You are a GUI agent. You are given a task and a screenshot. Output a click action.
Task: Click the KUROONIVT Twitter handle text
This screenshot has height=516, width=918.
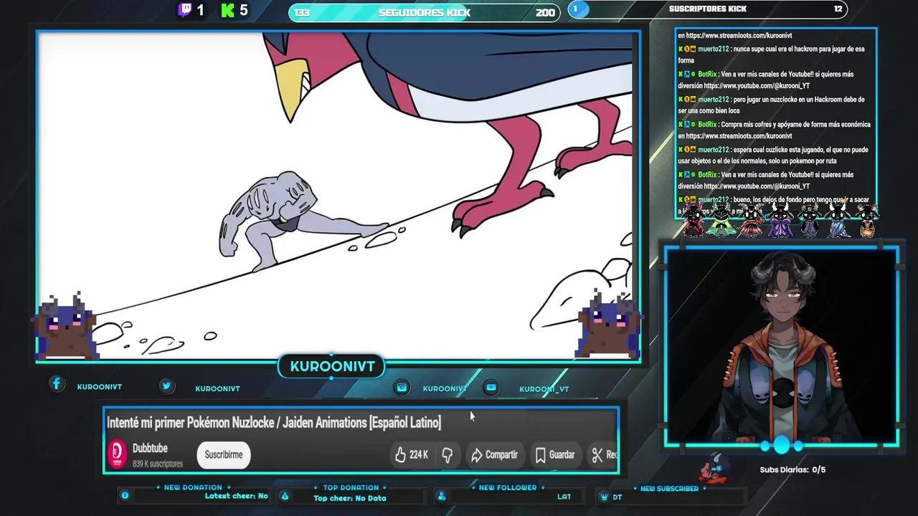point(217,388)
